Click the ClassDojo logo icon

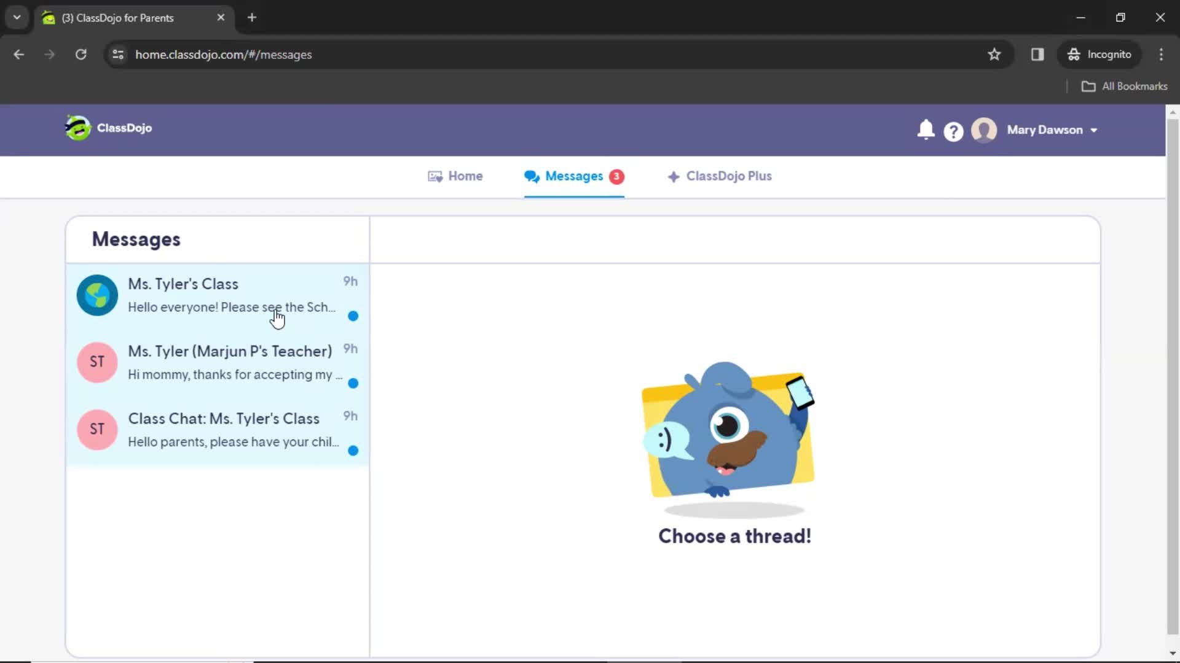tap(78, 128)
